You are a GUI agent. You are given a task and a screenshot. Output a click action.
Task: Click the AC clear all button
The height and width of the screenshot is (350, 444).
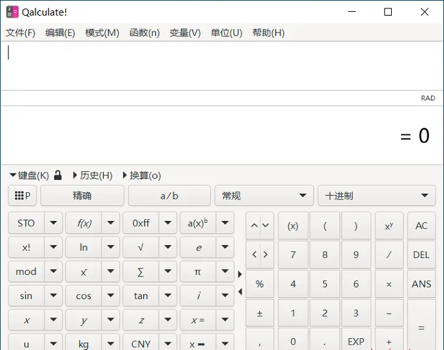coord(421,226)
